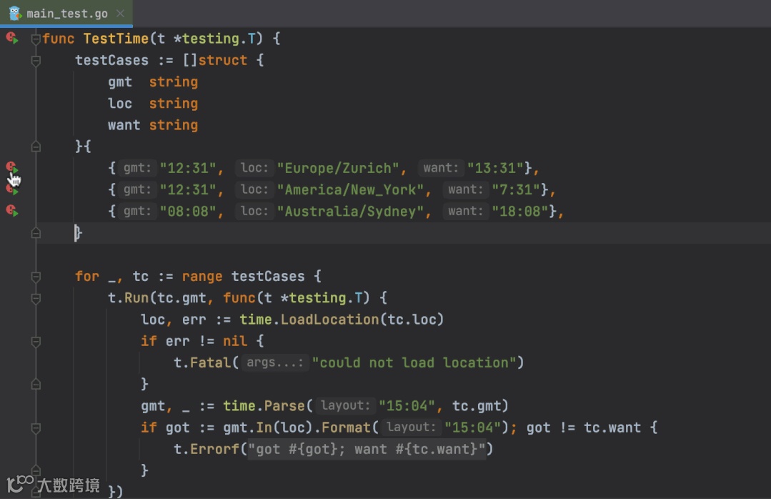This screenshot has height=499, width=771.
Task: Collapse the t.Run closure fold marker
Action: [36, 298]
